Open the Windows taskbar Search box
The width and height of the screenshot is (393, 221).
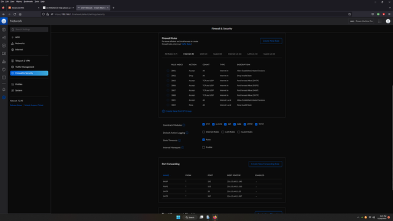tap(190, 217)
